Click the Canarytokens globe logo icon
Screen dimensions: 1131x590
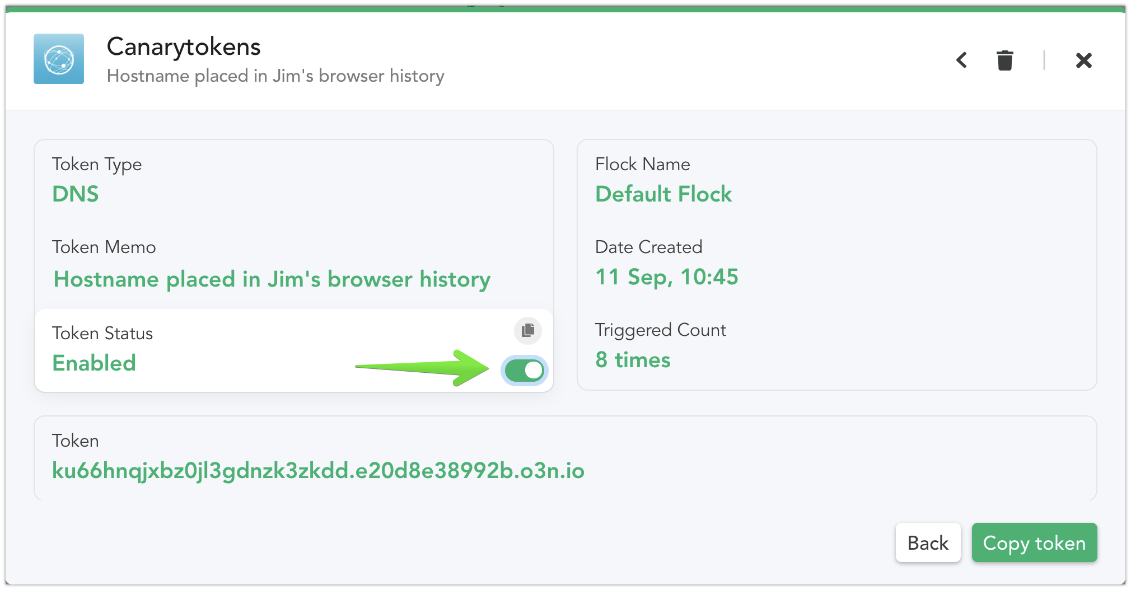(x=59, y=59)
